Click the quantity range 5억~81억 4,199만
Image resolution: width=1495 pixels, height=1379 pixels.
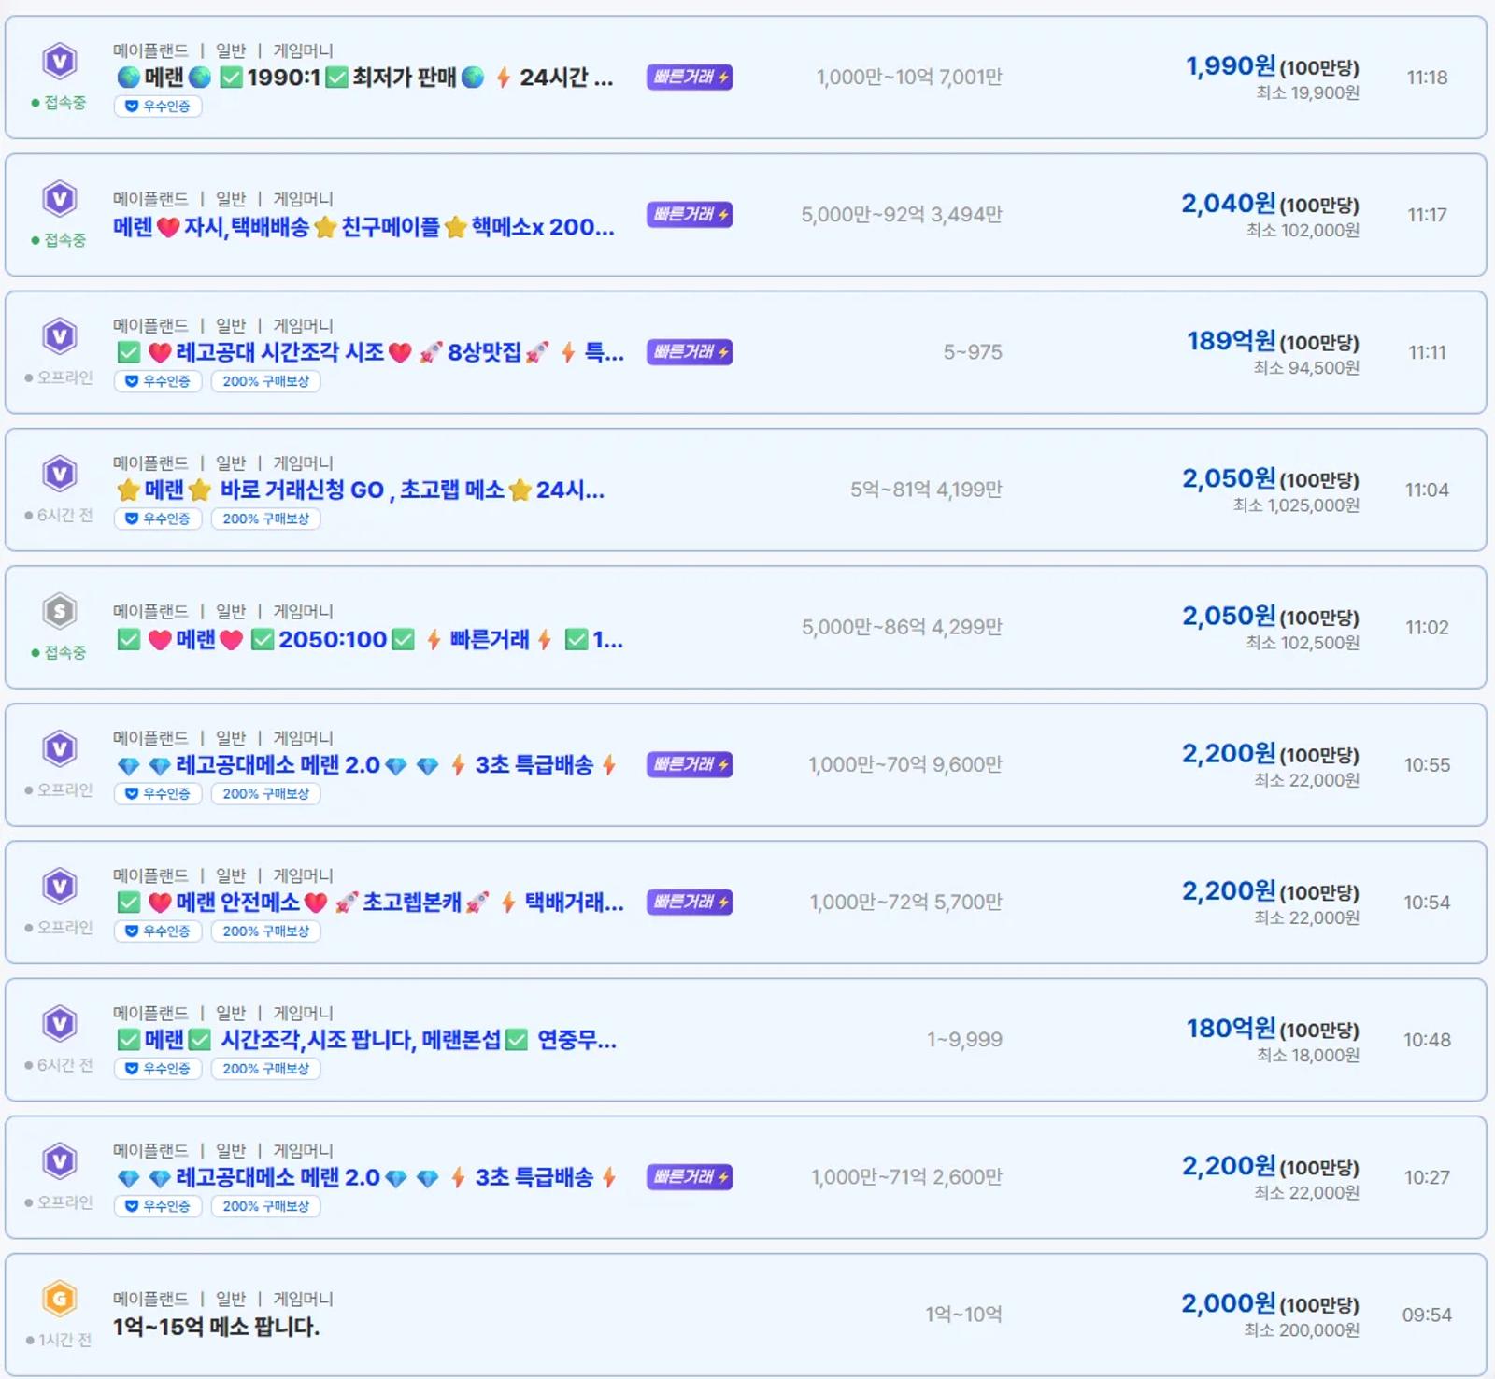[926, 490]
